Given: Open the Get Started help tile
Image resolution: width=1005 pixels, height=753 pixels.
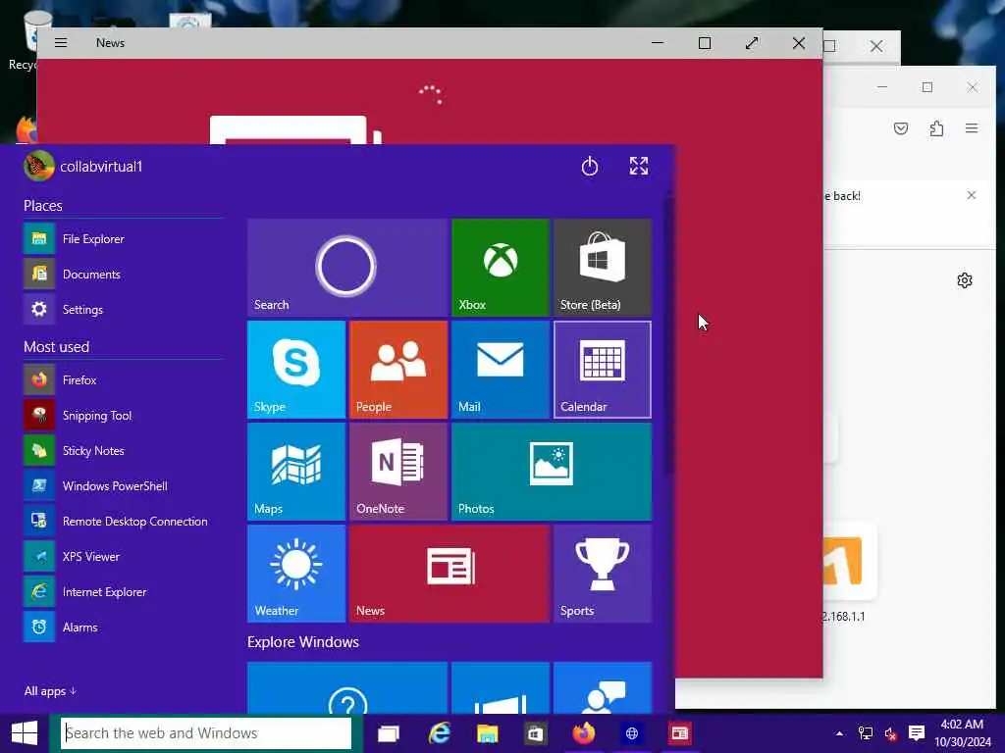Looking at the screenshot, I should (x=346, y=688).
